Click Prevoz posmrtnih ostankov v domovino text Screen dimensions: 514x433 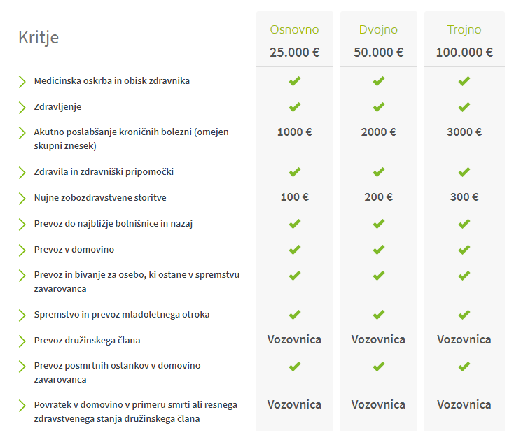(x=117, y=372)
